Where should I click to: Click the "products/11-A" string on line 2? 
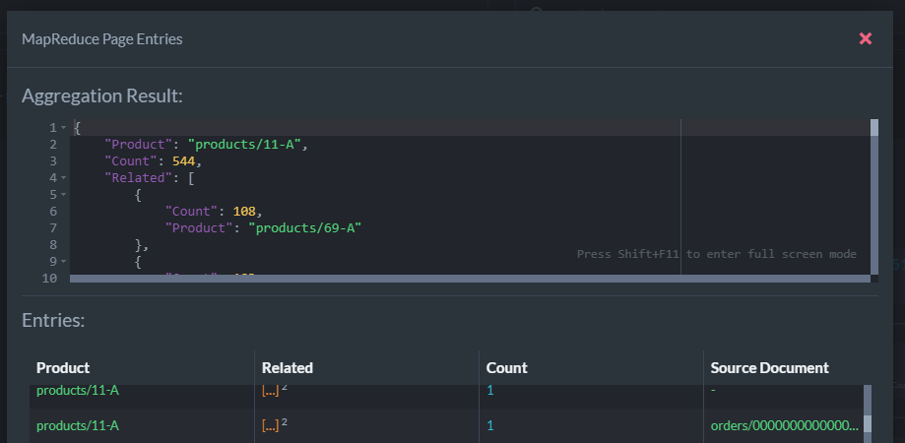click(x=245, y=144)
